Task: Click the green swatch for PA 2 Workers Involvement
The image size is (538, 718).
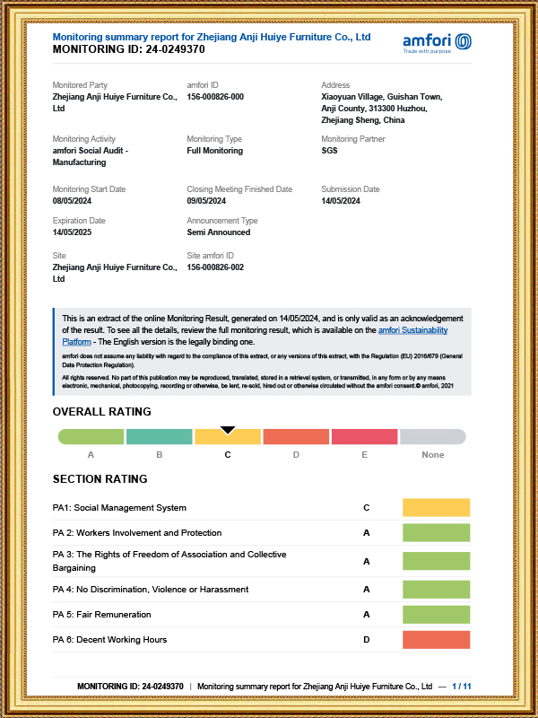Action: [x=437, y=533]
